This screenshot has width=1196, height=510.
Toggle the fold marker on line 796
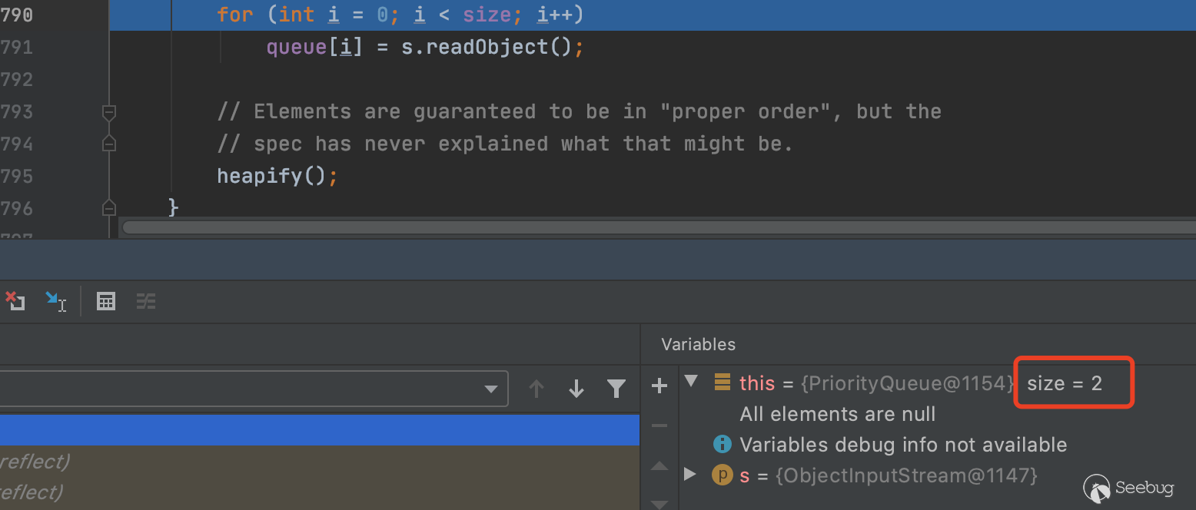[109, 207]
